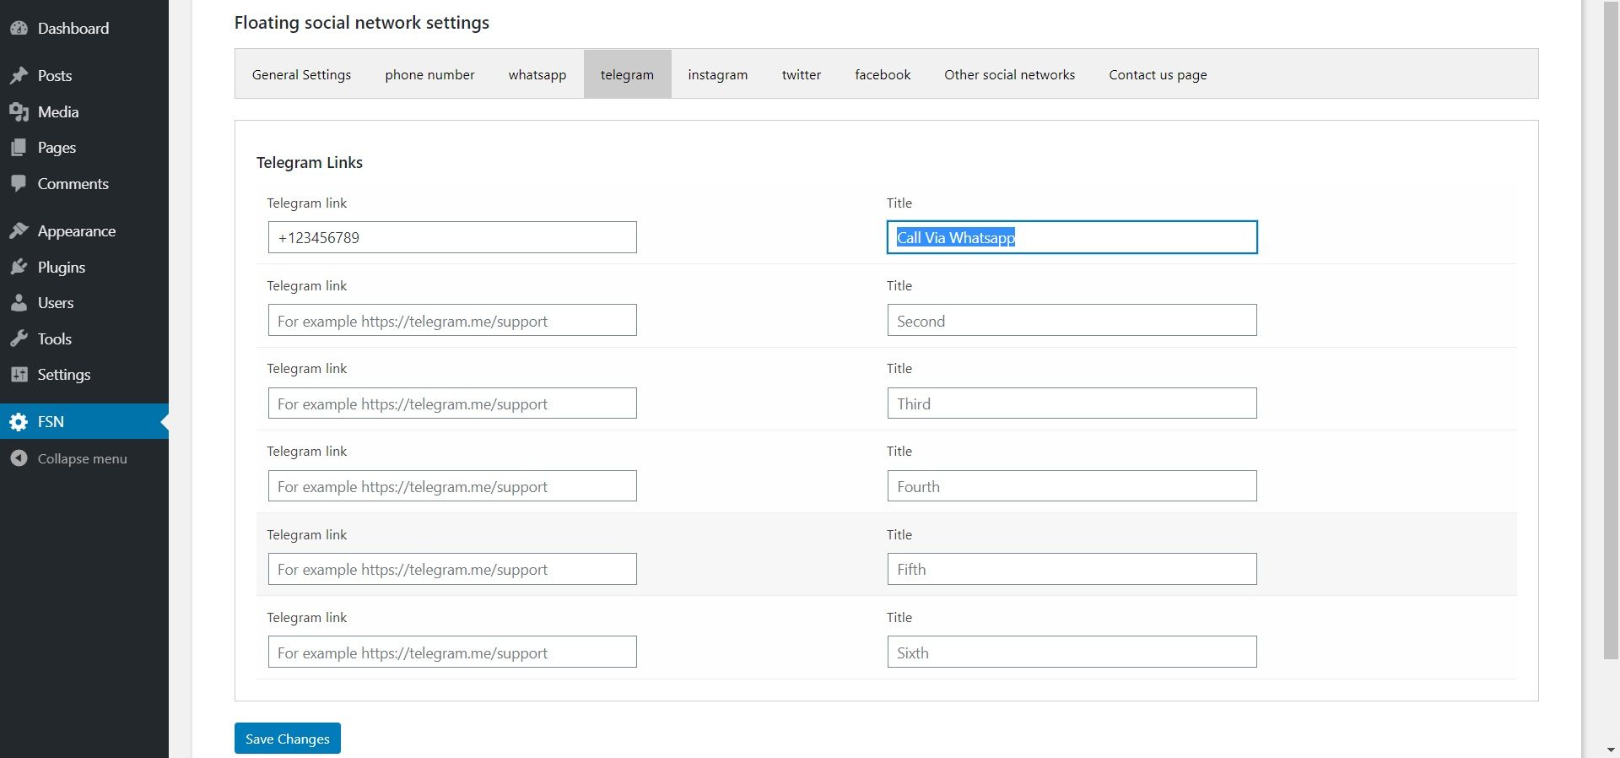Click the Pages icon in sidebar
The width and height of the screenshot is (1620, 758).
19,148
